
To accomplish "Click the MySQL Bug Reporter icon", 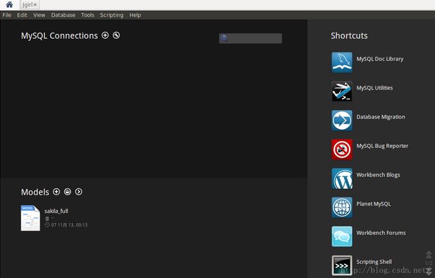I will (341, 149).
